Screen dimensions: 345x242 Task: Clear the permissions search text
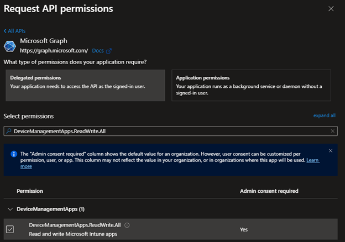(332, 131)
